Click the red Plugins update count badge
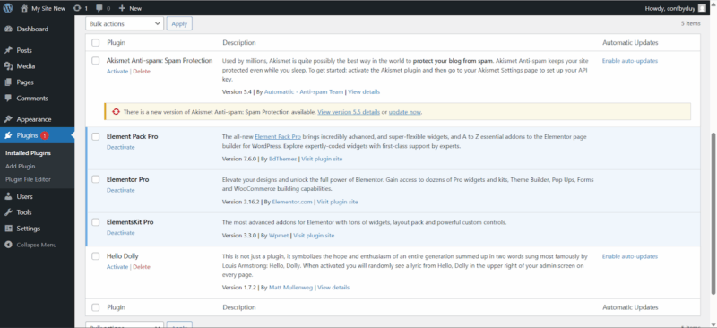 click(x=44, y=135)
